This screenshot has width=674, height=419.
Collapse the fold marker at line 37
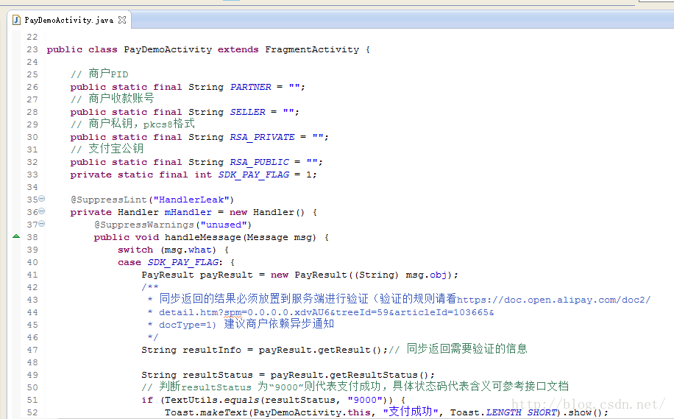point(42,224)
